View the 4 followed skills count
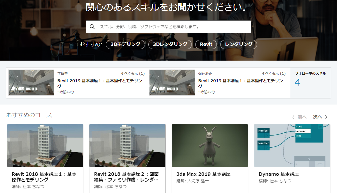 (298, 82)
